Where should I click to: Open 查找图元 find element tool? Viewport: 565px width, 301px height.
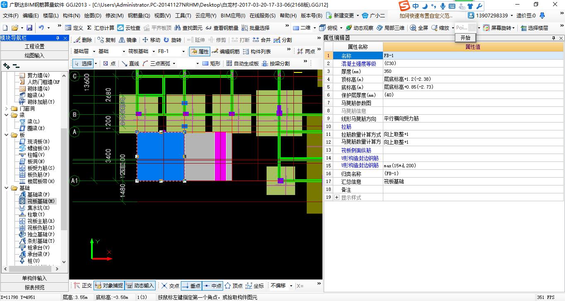point(188,28)
